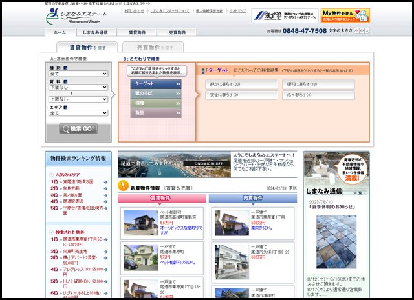Viewport: 414px width, 300px height.
Task: Set text size to 中
Action: tap(362, 31)
